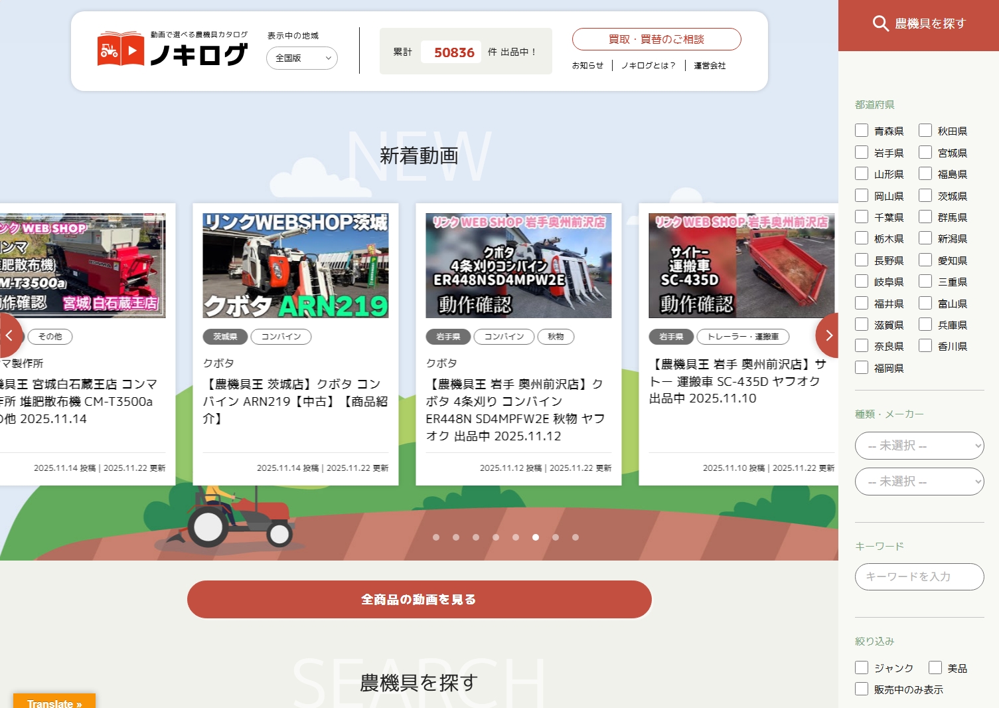
Task: Enable the 宮城県 prefecture filter
Action: point(925,152)
